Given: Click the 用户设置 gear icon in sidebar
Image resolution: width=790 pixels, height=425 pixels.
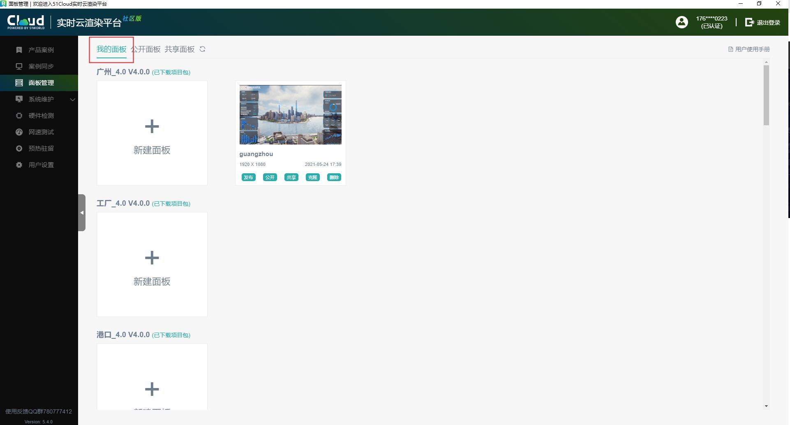Looking at the screenshot, I should click(19, 165).
